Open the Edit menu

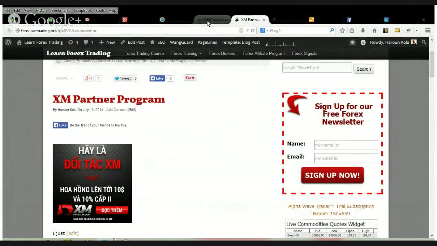17,11
